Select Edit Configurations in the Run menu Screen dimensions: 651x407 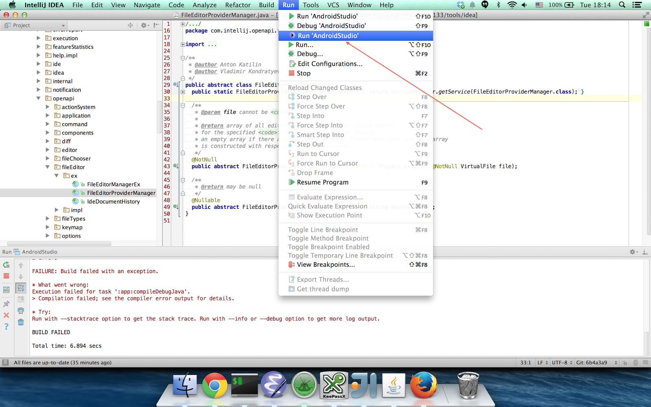[x=330, y=63]
